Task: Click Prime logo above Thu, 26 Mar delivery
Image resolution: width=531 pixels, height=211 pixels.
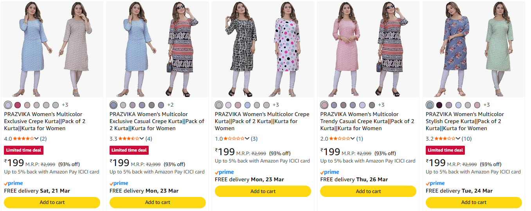Action: [330, 172]
